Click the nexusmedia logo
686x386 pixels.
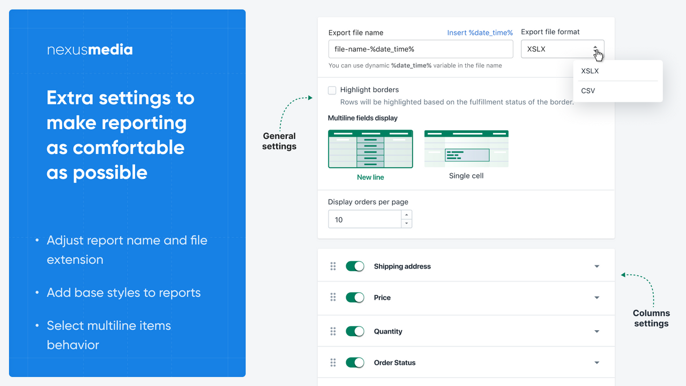[x=90, y=49]
